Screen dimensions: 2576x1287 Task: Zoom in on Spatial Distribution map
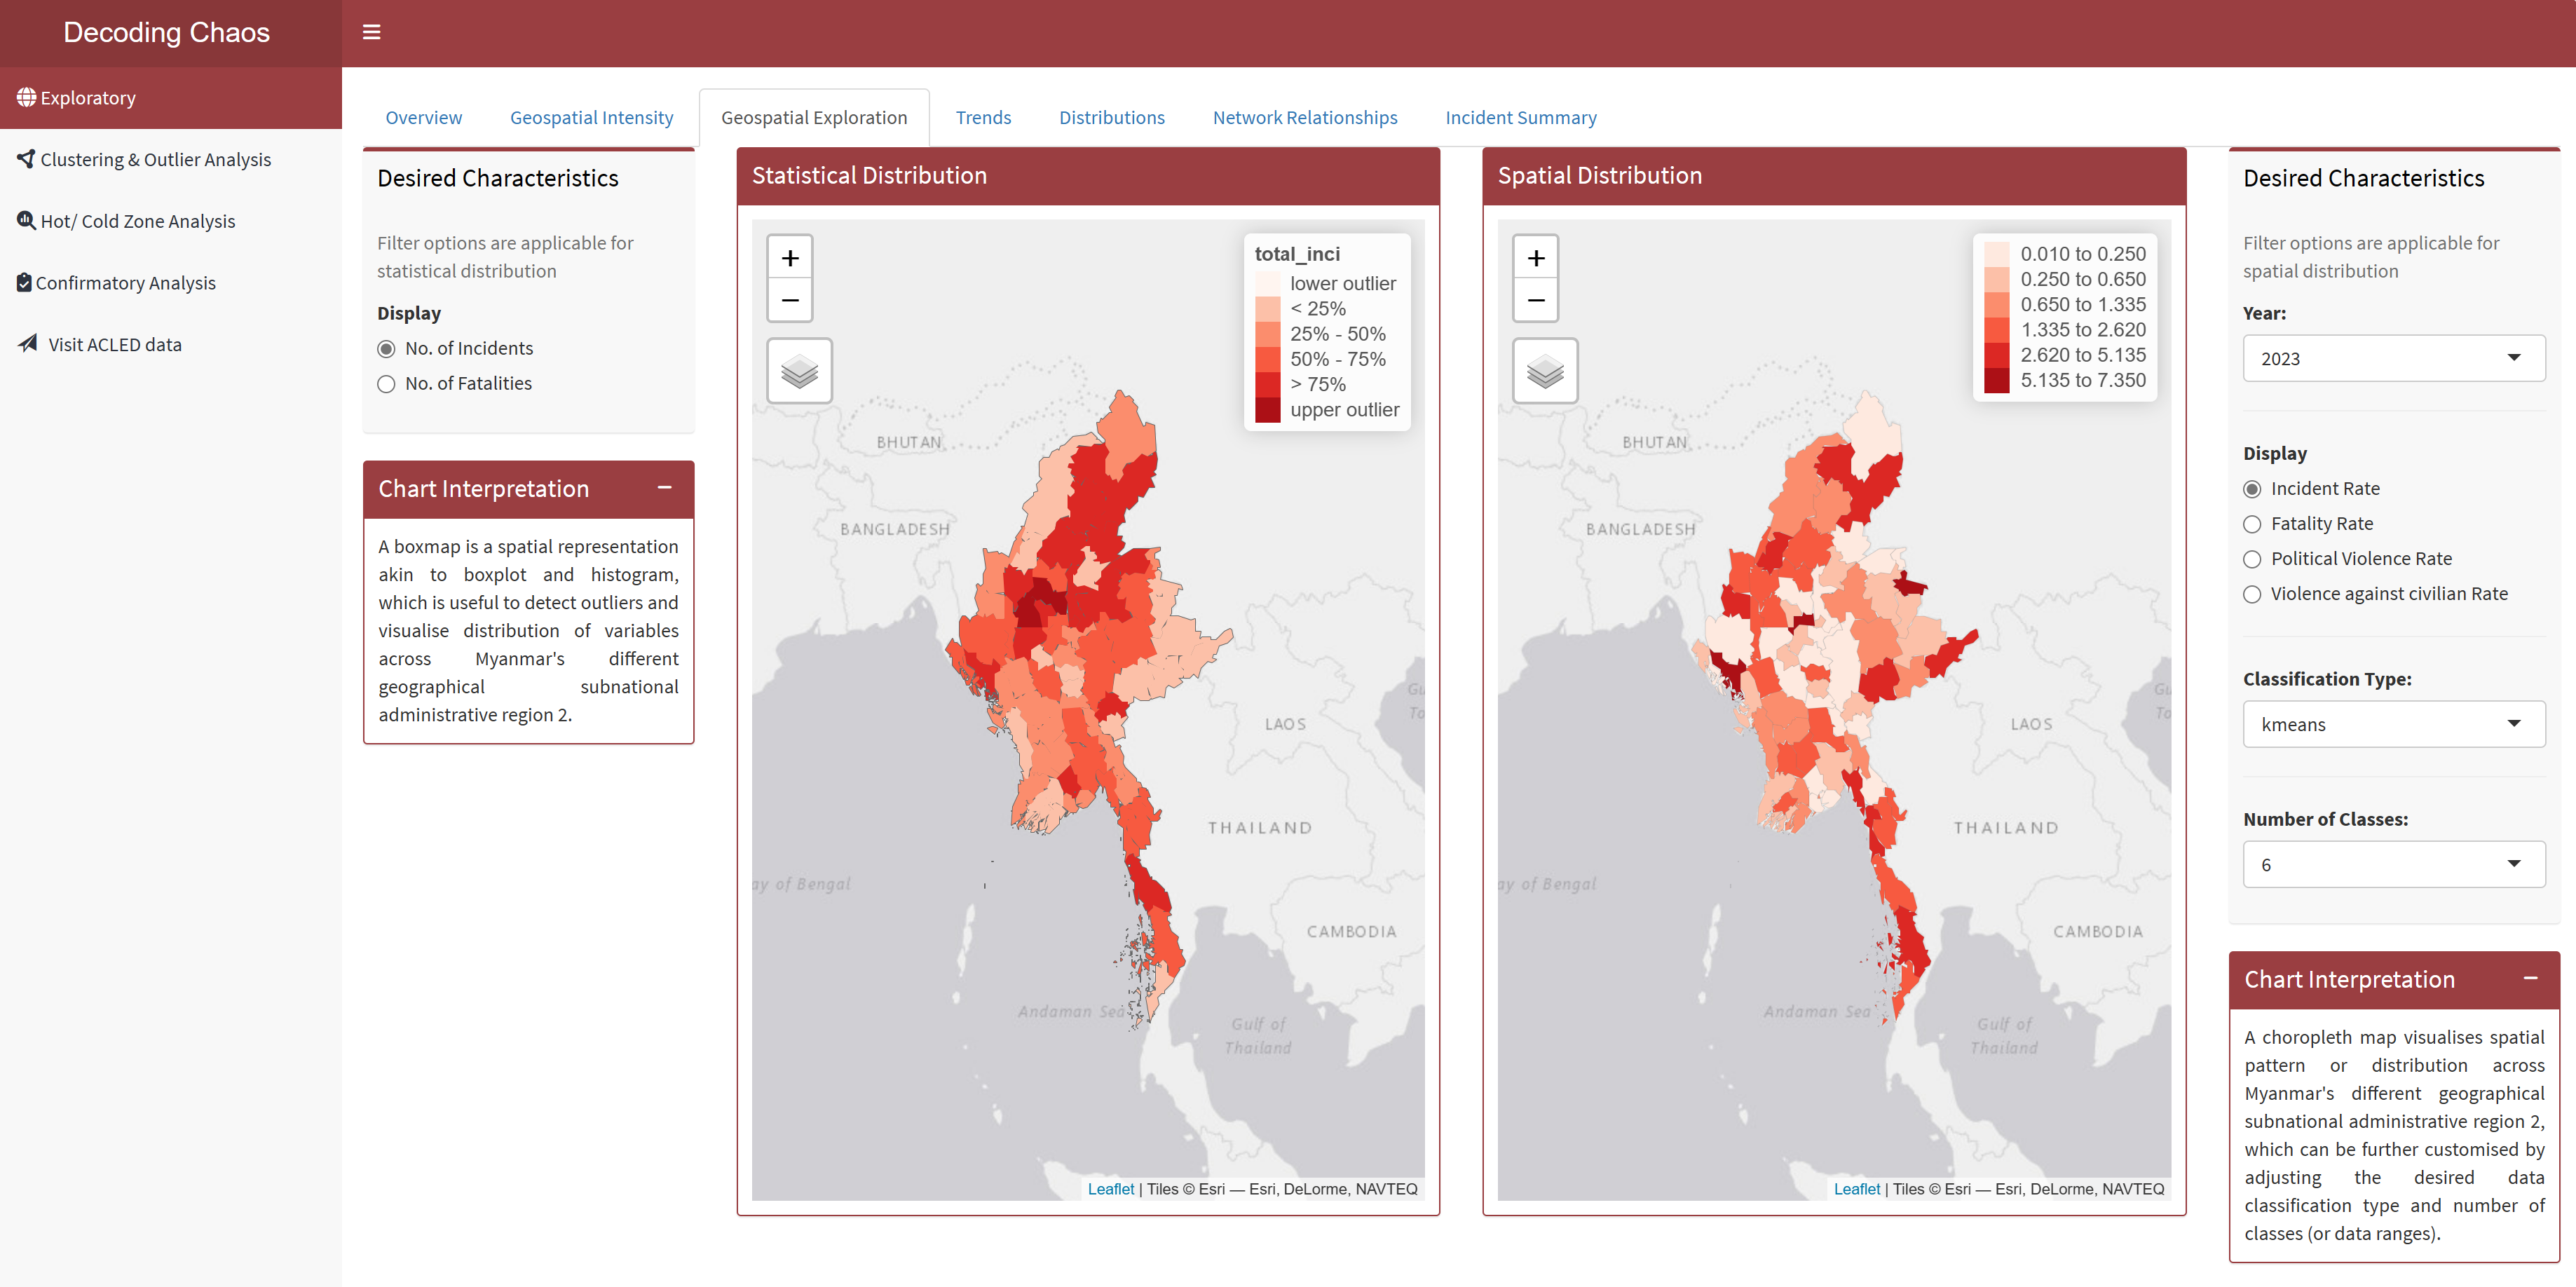1535,258
